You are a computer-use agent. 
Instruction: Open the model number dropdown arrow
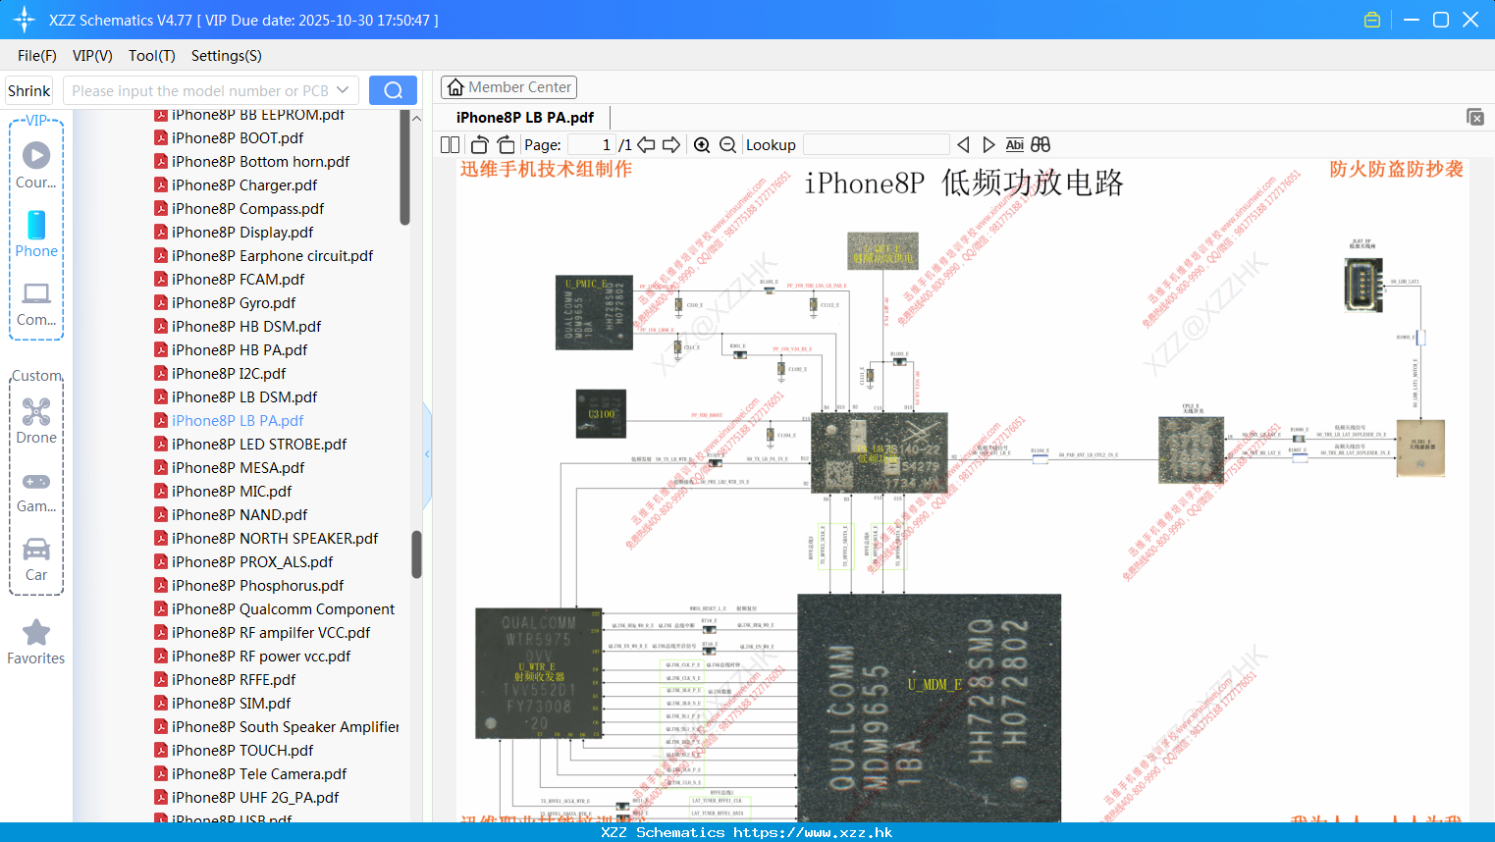coord(343,90)
